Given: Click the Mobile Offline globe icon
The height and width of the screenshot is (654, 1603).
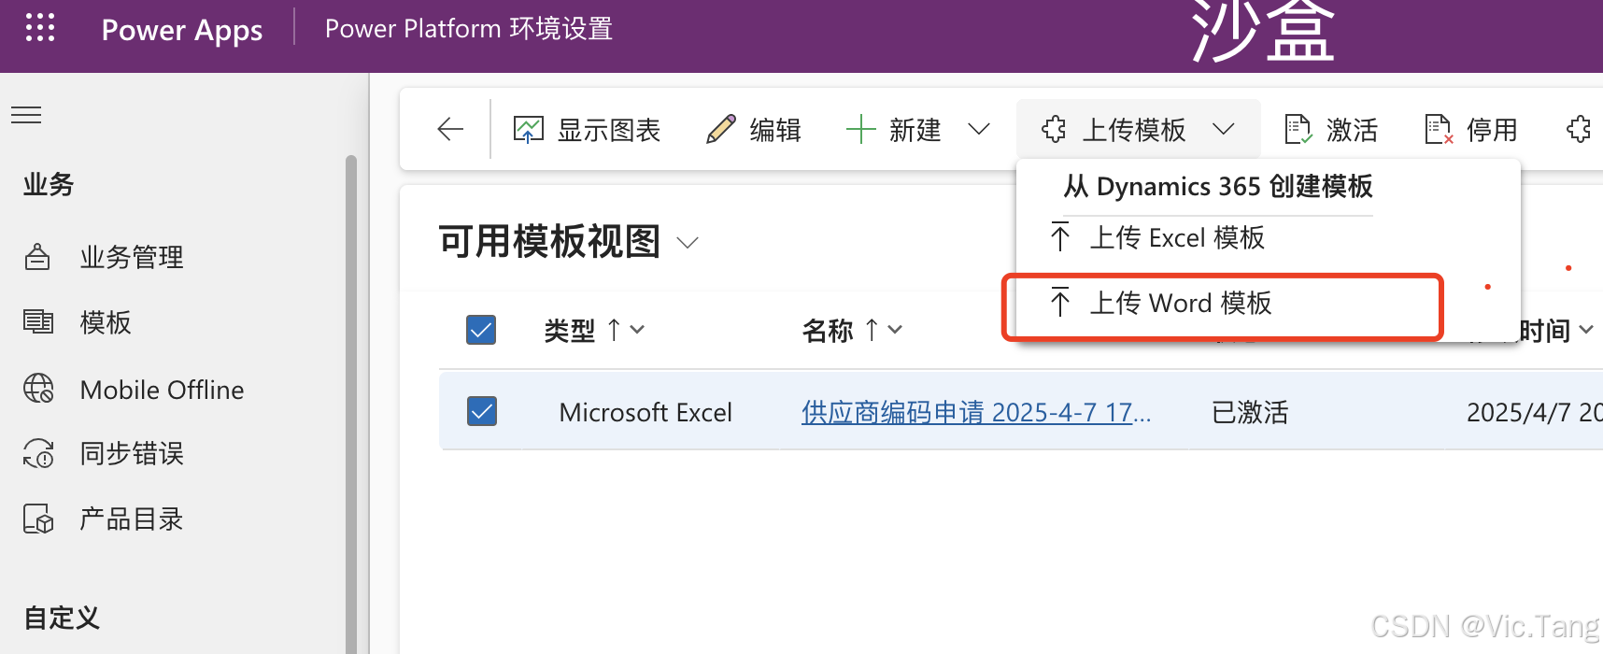Looking at the screenshot, I should (38, 388).
